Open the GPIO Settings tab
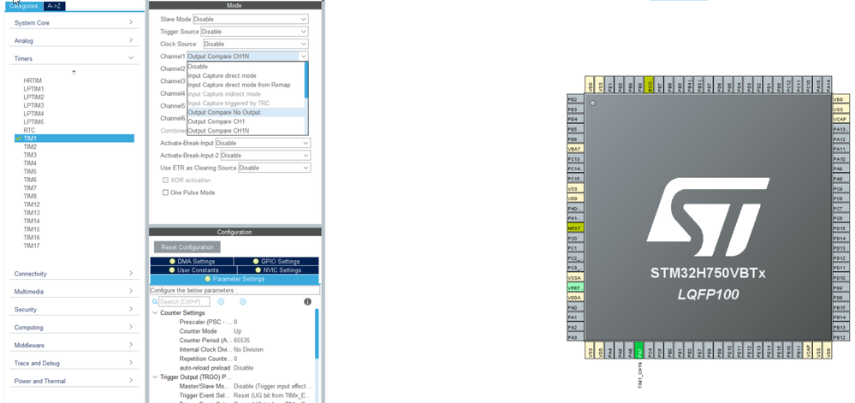The width and height of the screenshot is (855, 403). pyautogui.click(x=276, y=262)
